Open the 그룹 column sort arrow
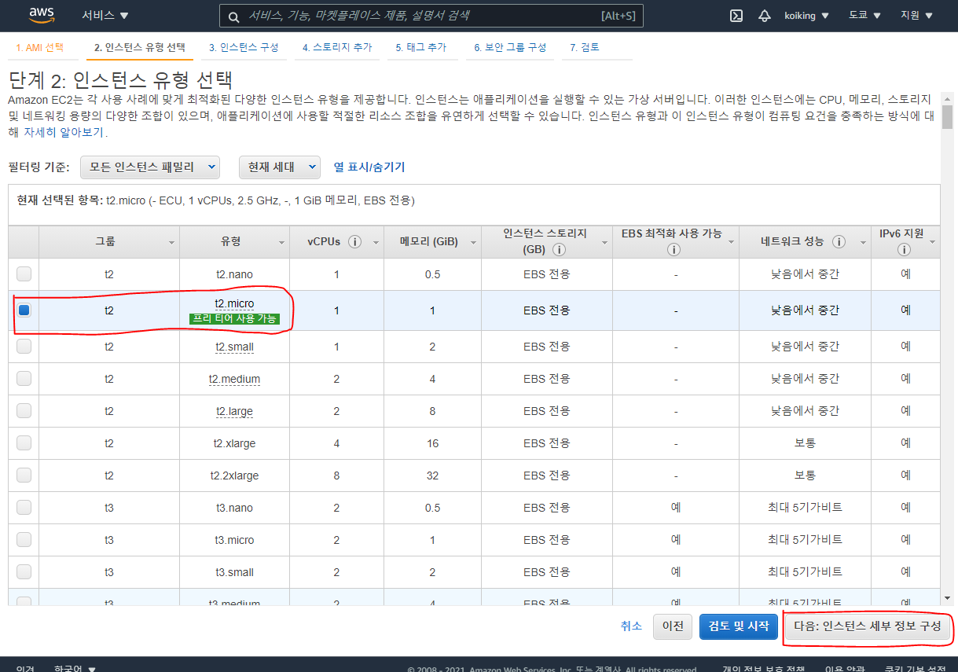The width and height of the screenshot is (958, 672). click(x=171, y=243)
